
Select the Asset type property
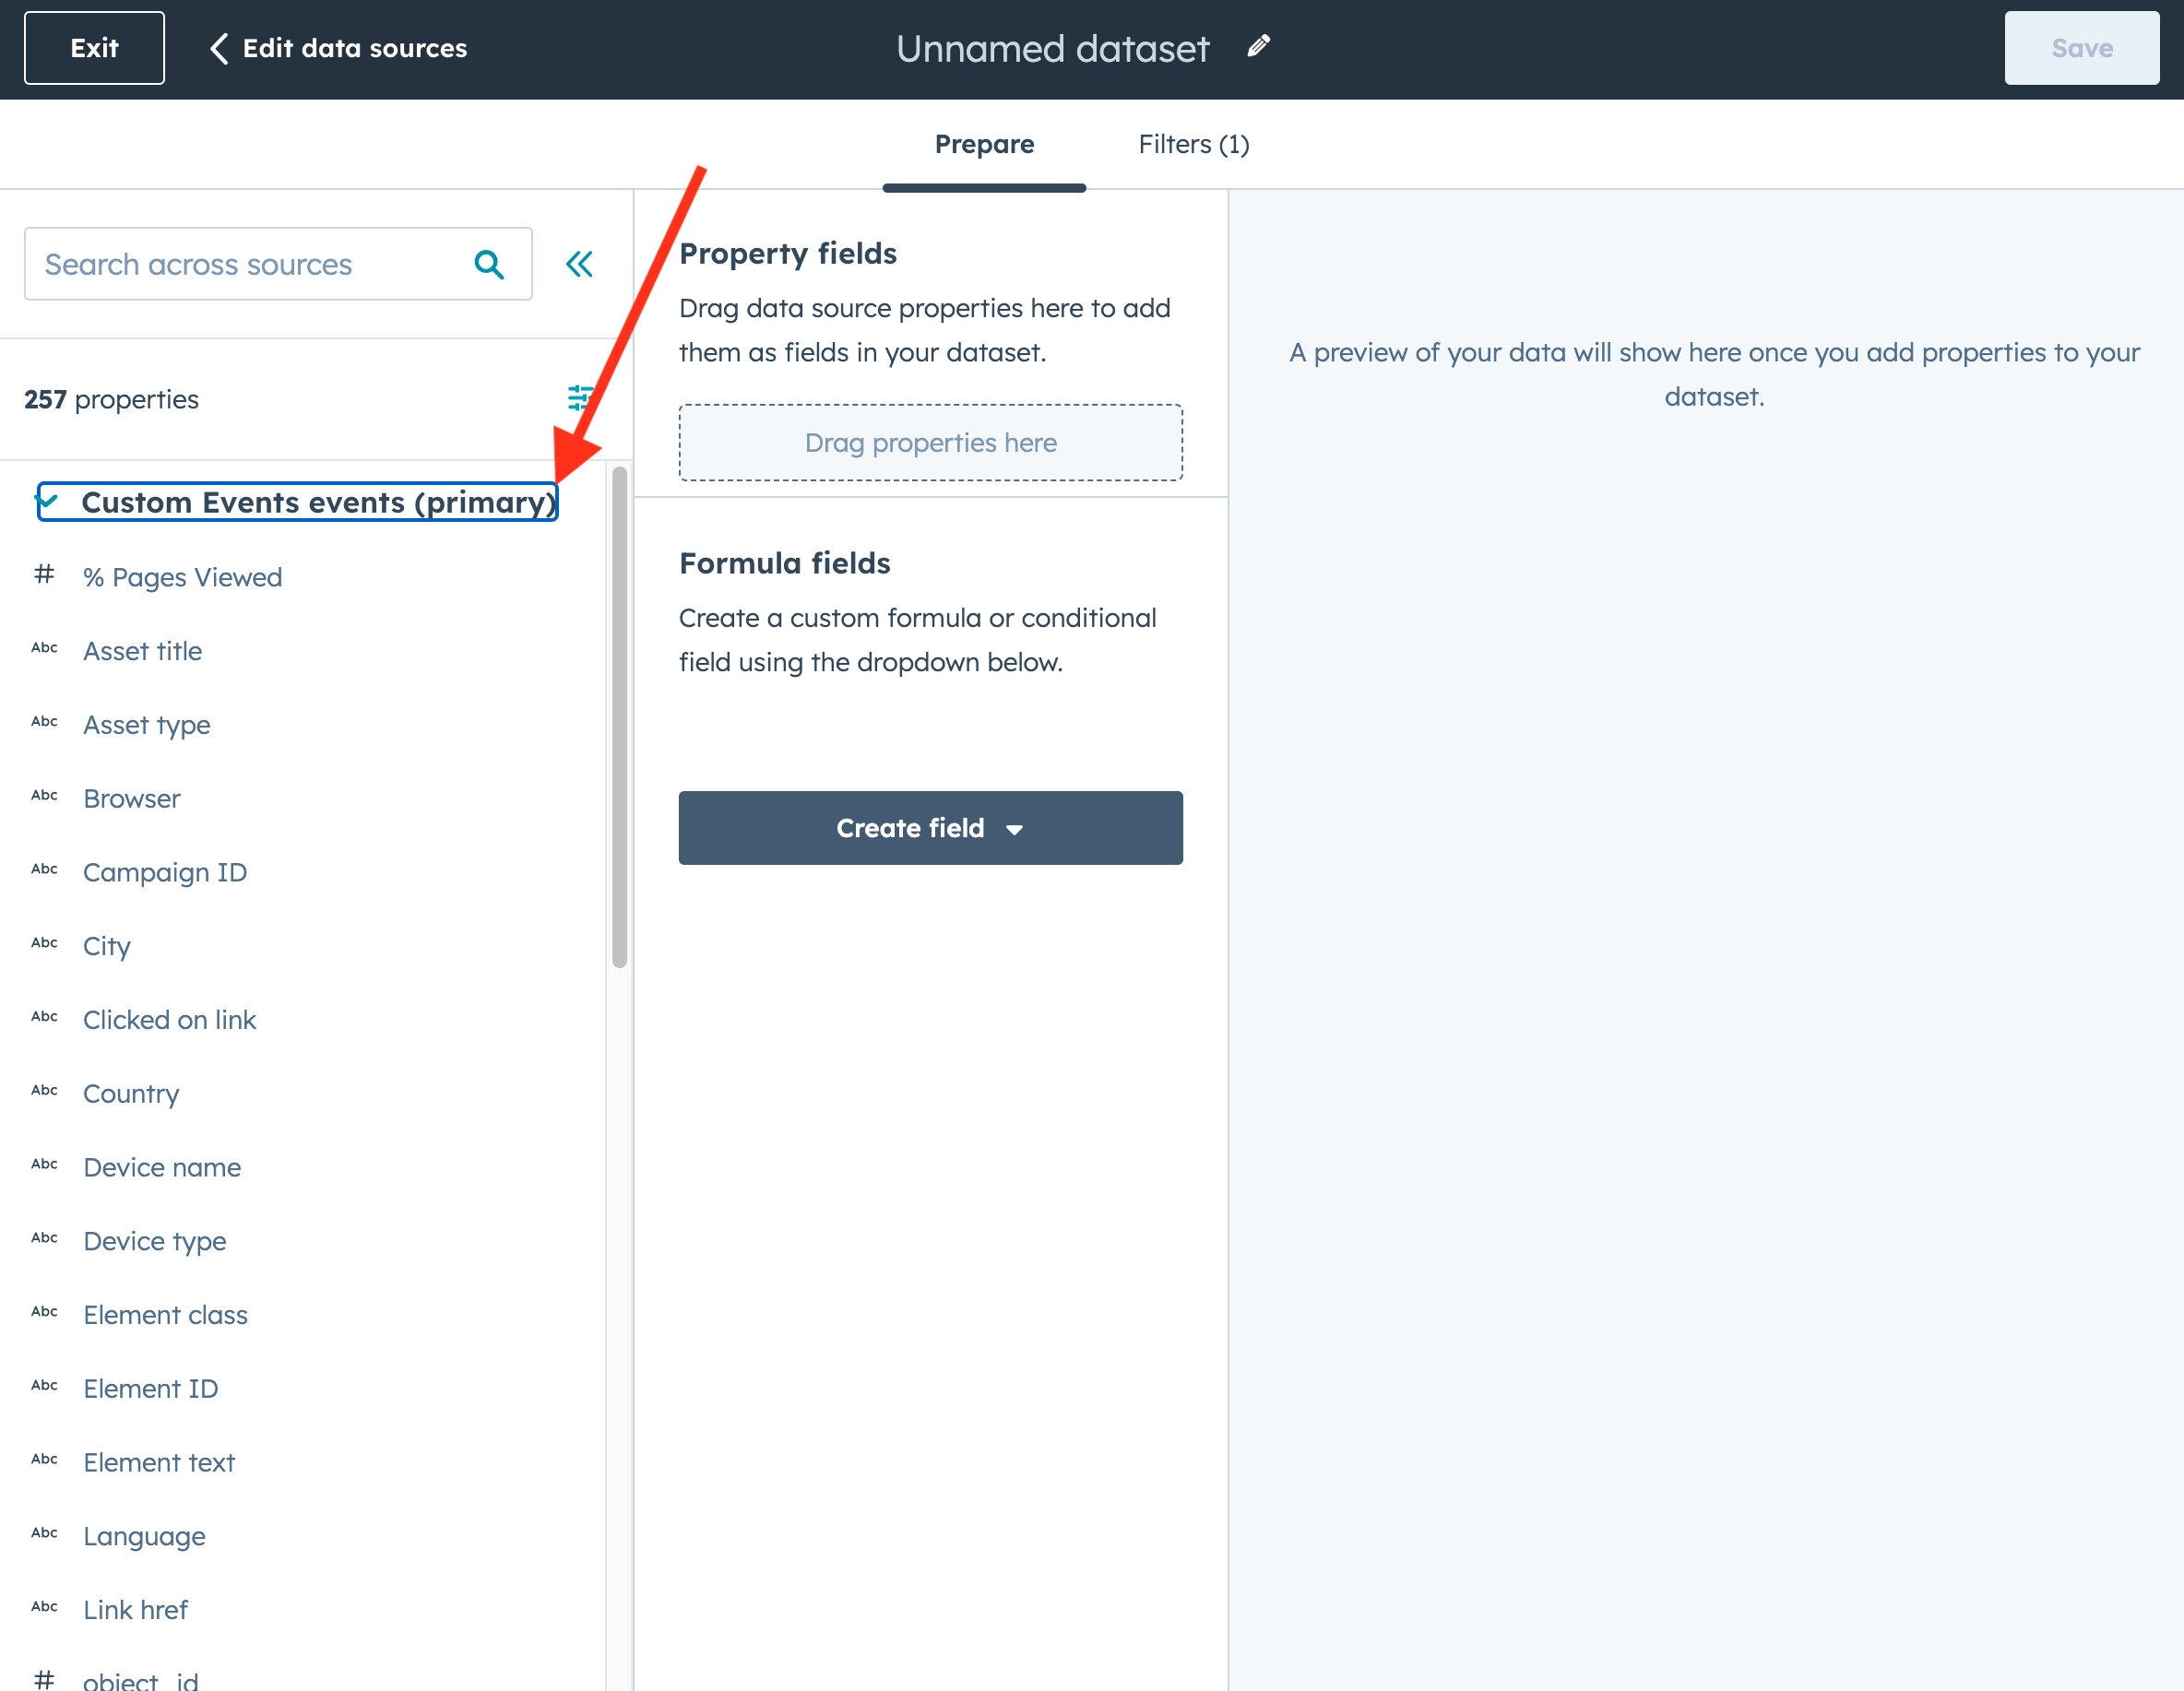[146, 725]
